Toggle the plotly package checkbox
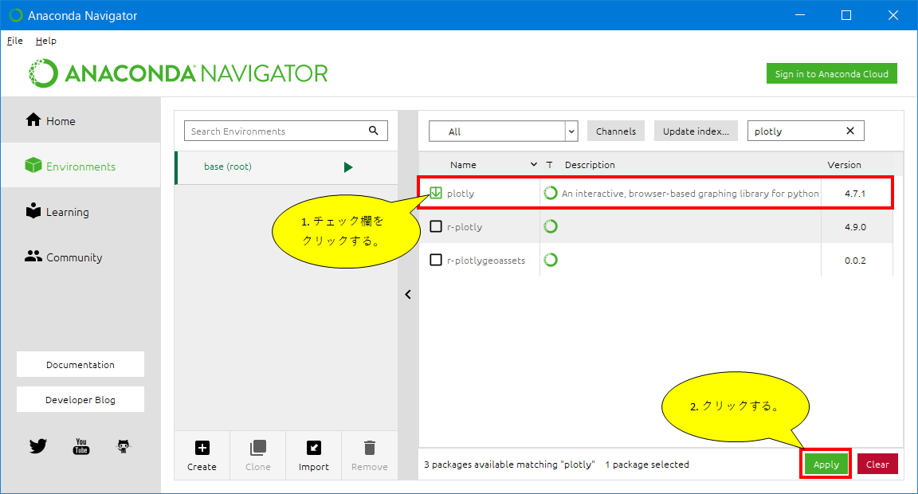 point(436,193)
